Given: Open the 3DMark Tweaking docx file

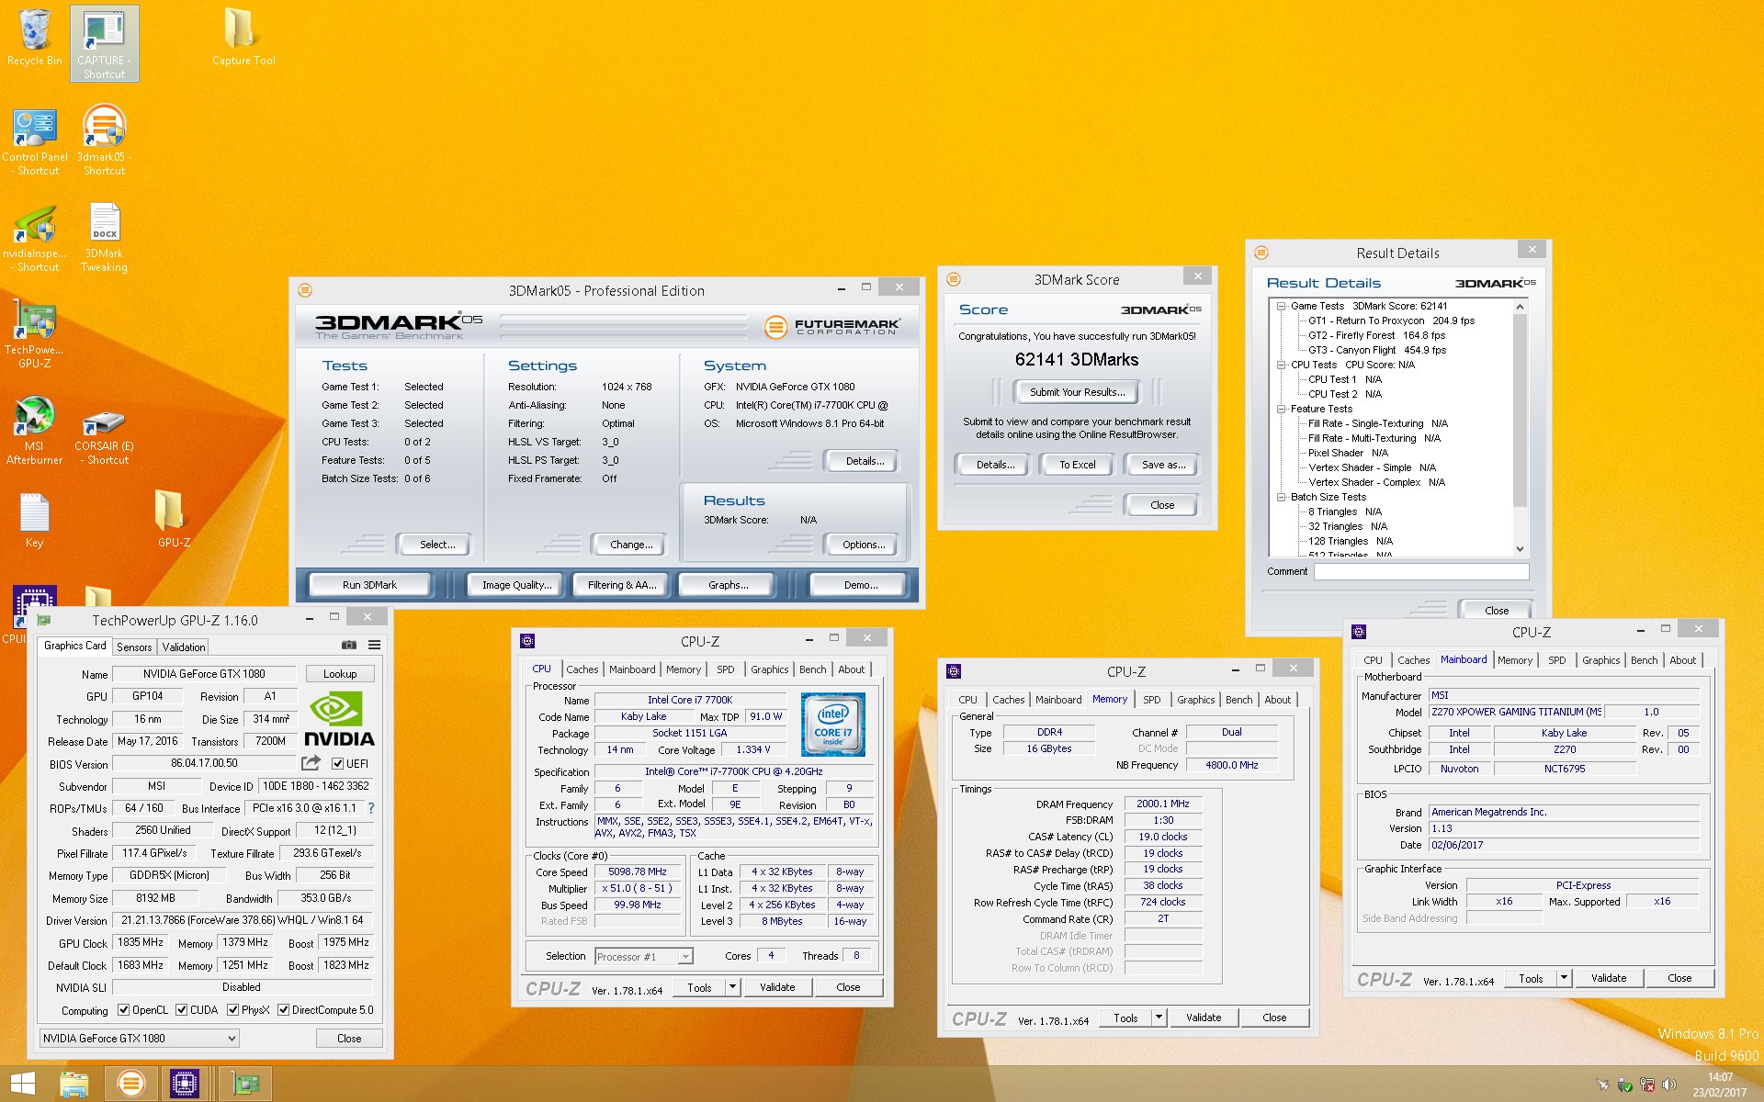Looking at the screenshot, I should point(104,238).
